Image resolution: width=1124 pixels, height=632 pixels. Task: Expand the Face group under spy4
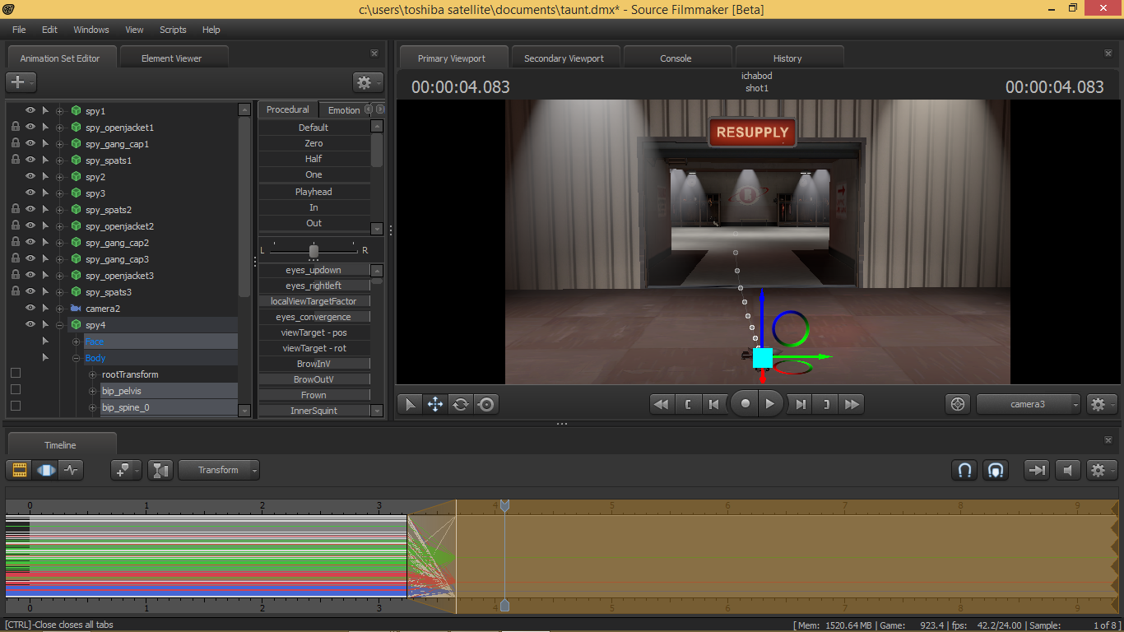tap(77, 342)
